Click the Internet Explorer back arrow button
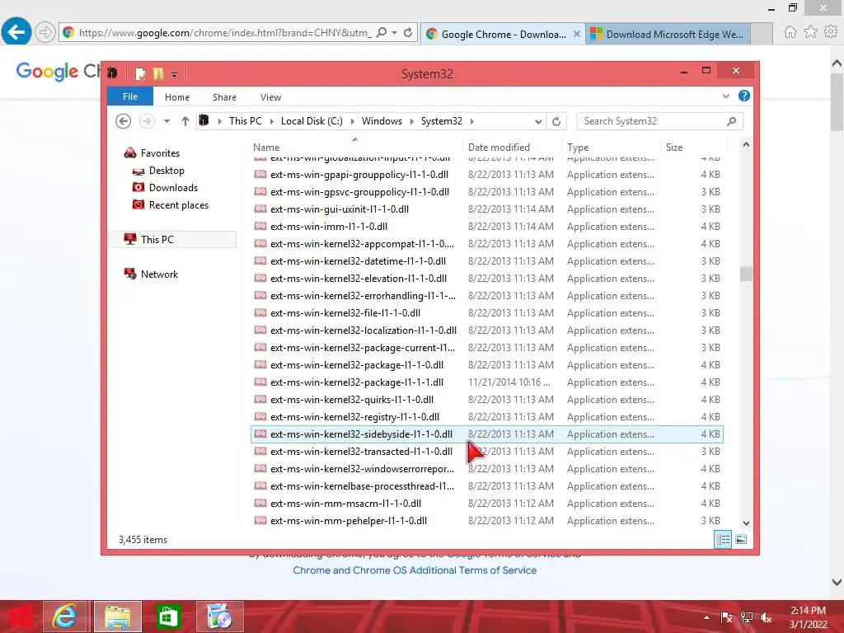 (x=16, y=32)
